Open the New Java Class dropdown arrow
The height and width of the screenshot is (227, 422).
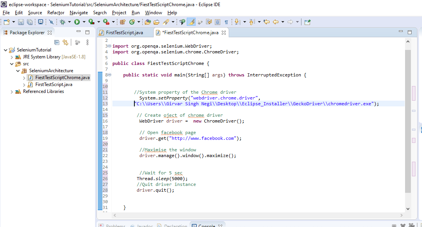[x=139, y=22]
